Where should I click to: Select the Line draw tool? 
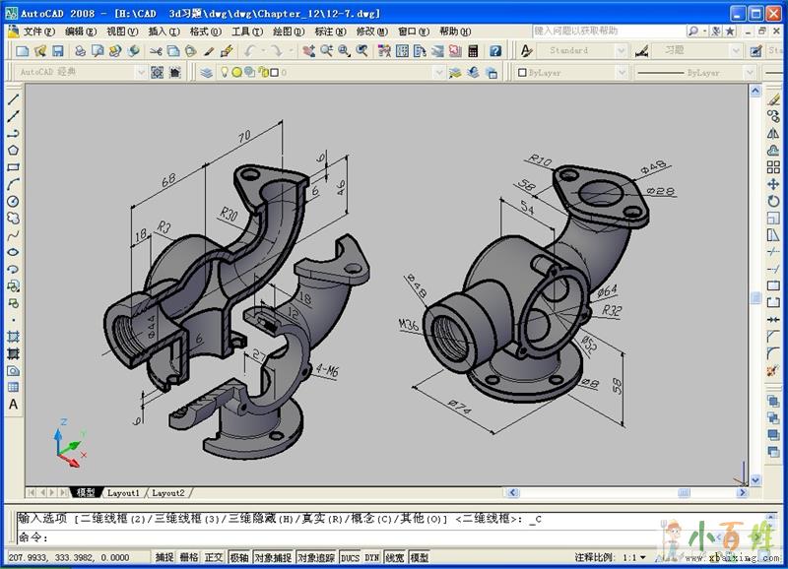coord(13,99)
